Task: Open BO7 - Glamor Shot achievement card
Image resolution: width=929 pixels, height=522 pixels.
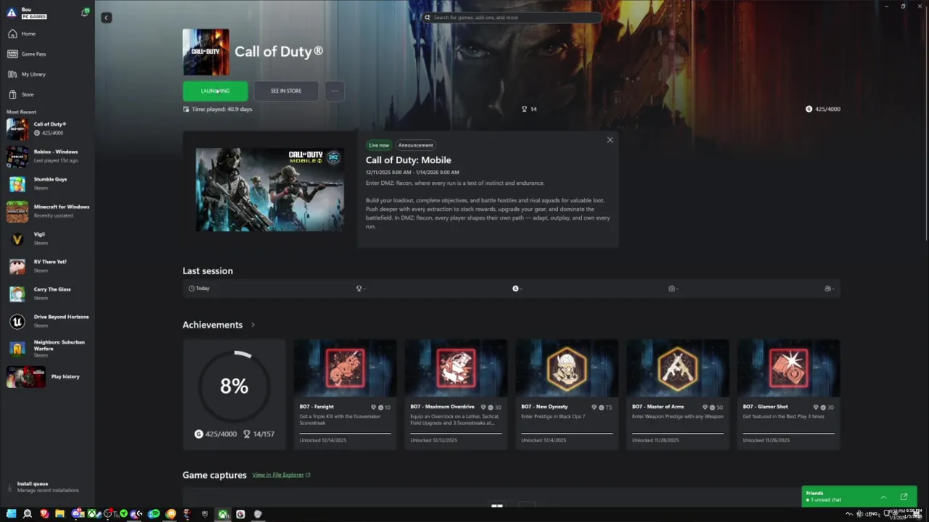Action: click(x=789, y=394)
